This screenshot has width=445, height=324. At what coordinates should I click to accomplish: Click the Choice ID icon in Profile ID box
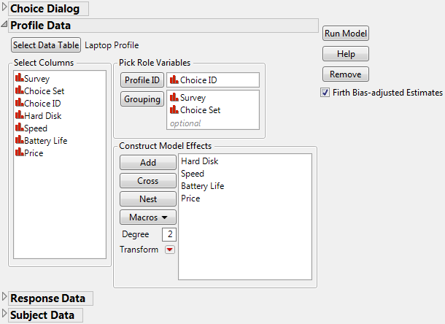(x=174, y=80)
